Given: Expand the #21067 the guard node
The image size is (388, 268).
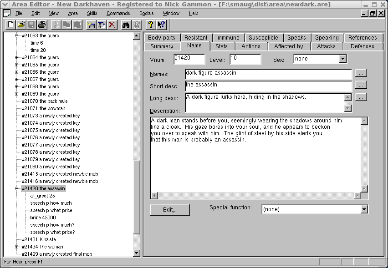Looking at the screenshot, I should [16, 79].
